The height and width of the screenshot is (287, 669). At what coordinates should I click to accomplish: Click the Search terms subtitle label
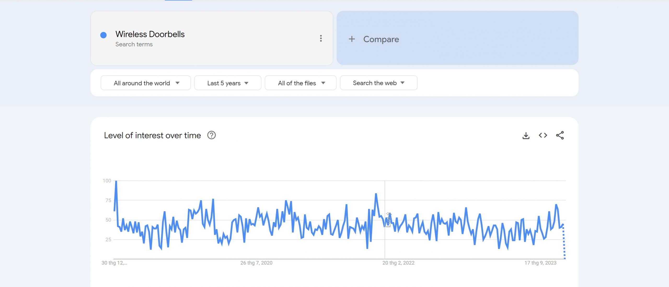pos(134,44)
